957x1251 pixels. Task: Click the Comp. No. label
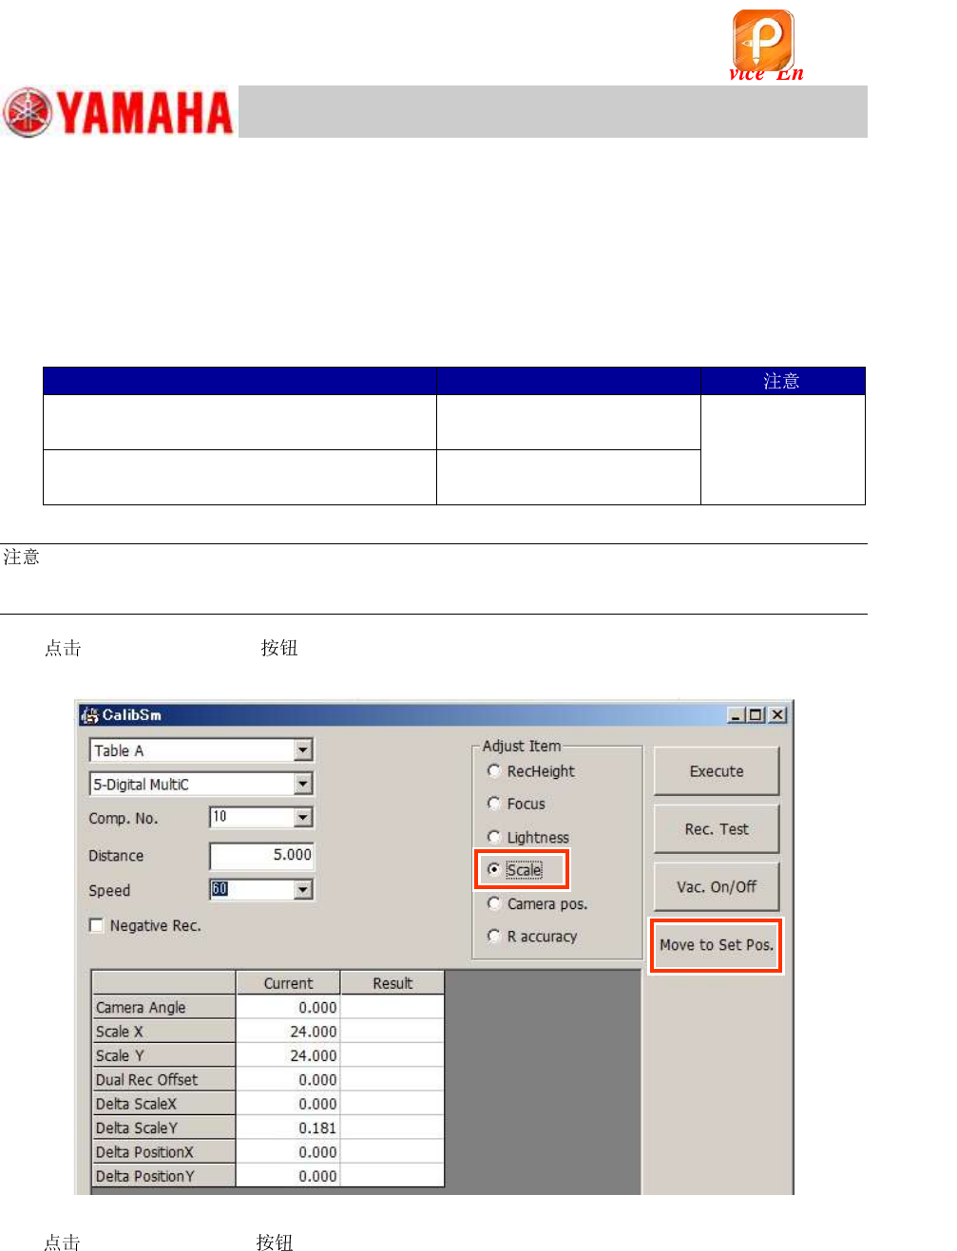[x=124, y=819]
